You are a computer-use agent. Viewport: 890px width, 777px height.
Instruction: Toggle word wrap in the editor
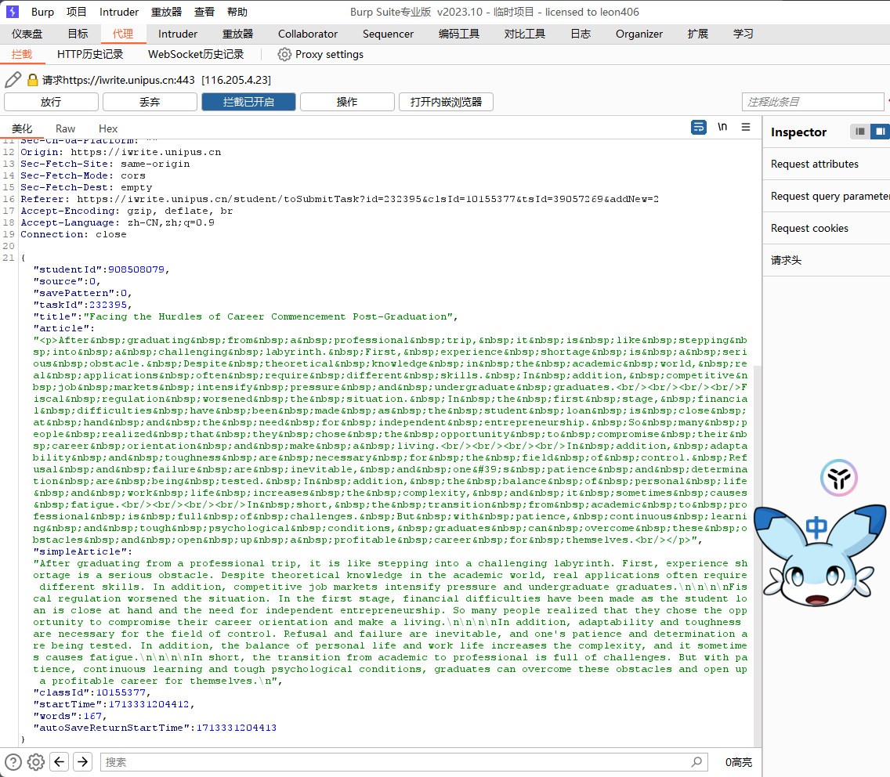(x=699, y=127)
